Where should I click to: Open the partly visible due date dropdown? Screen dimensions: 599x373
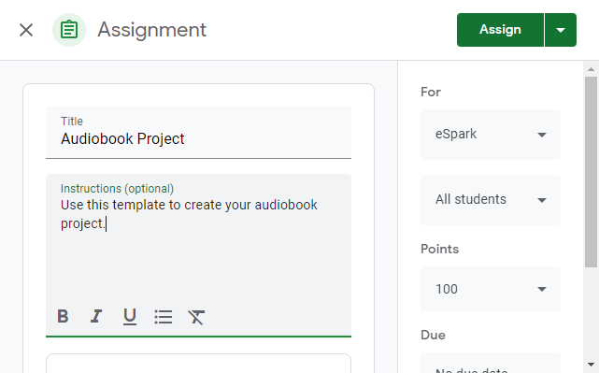coord(491,363)
